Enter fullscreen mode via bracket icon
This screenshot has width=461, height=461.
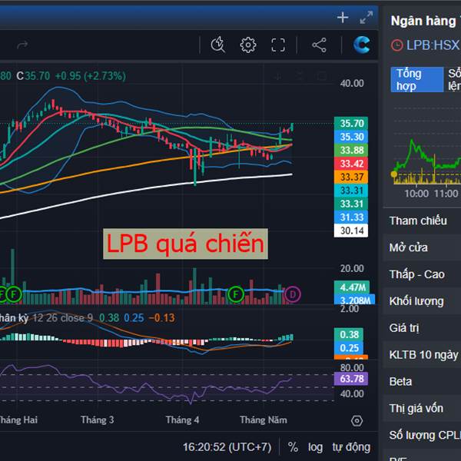[x=278, y=45]
